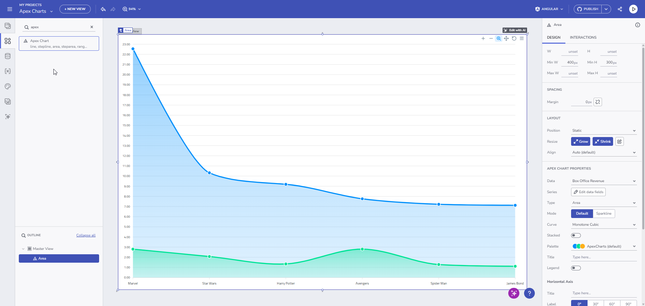
Task: Open ApexCharts palette color selector
Action: tap(604, 247)
